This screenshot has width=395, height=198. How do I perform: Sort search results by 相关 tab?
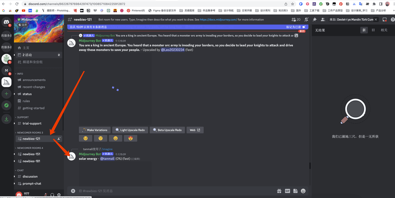(384, 30)
